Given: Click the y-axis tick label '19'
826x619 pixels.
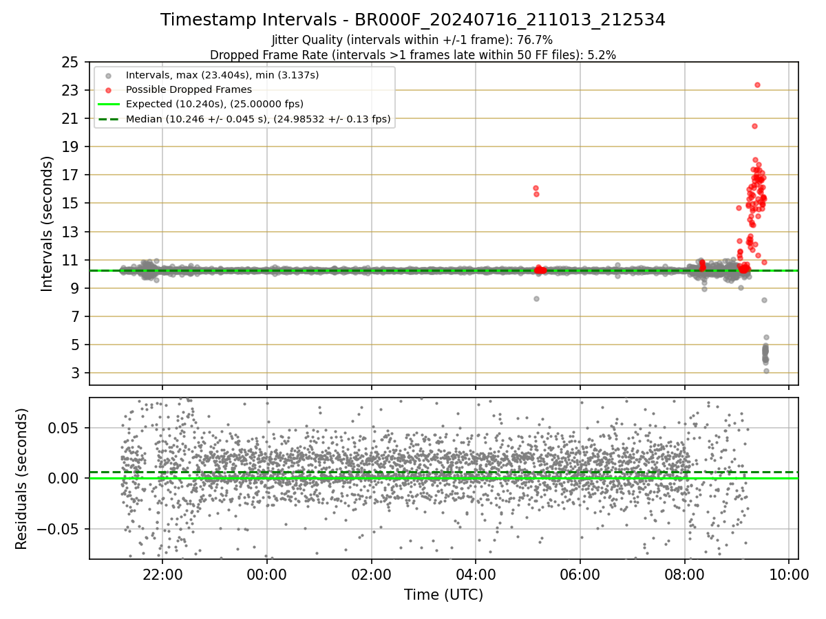Looking at the screenshot, I should point(70,146).
